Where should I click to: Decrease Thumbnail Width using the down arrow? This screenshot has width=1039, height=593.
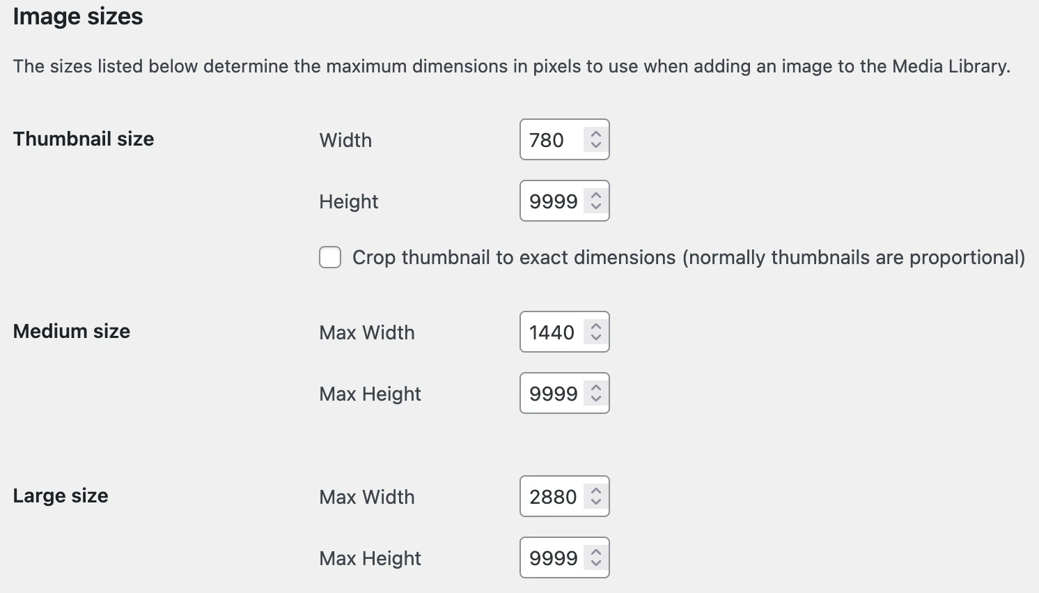(x=595, y=145)
